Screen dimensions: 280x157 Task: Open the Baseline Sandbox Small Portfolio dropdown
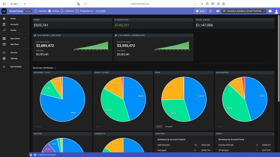(244, 11)
